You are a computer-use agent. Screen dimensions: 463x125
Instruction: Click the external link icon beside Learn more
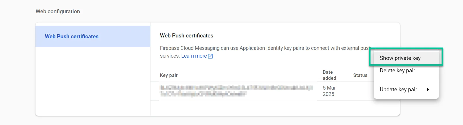210,56
